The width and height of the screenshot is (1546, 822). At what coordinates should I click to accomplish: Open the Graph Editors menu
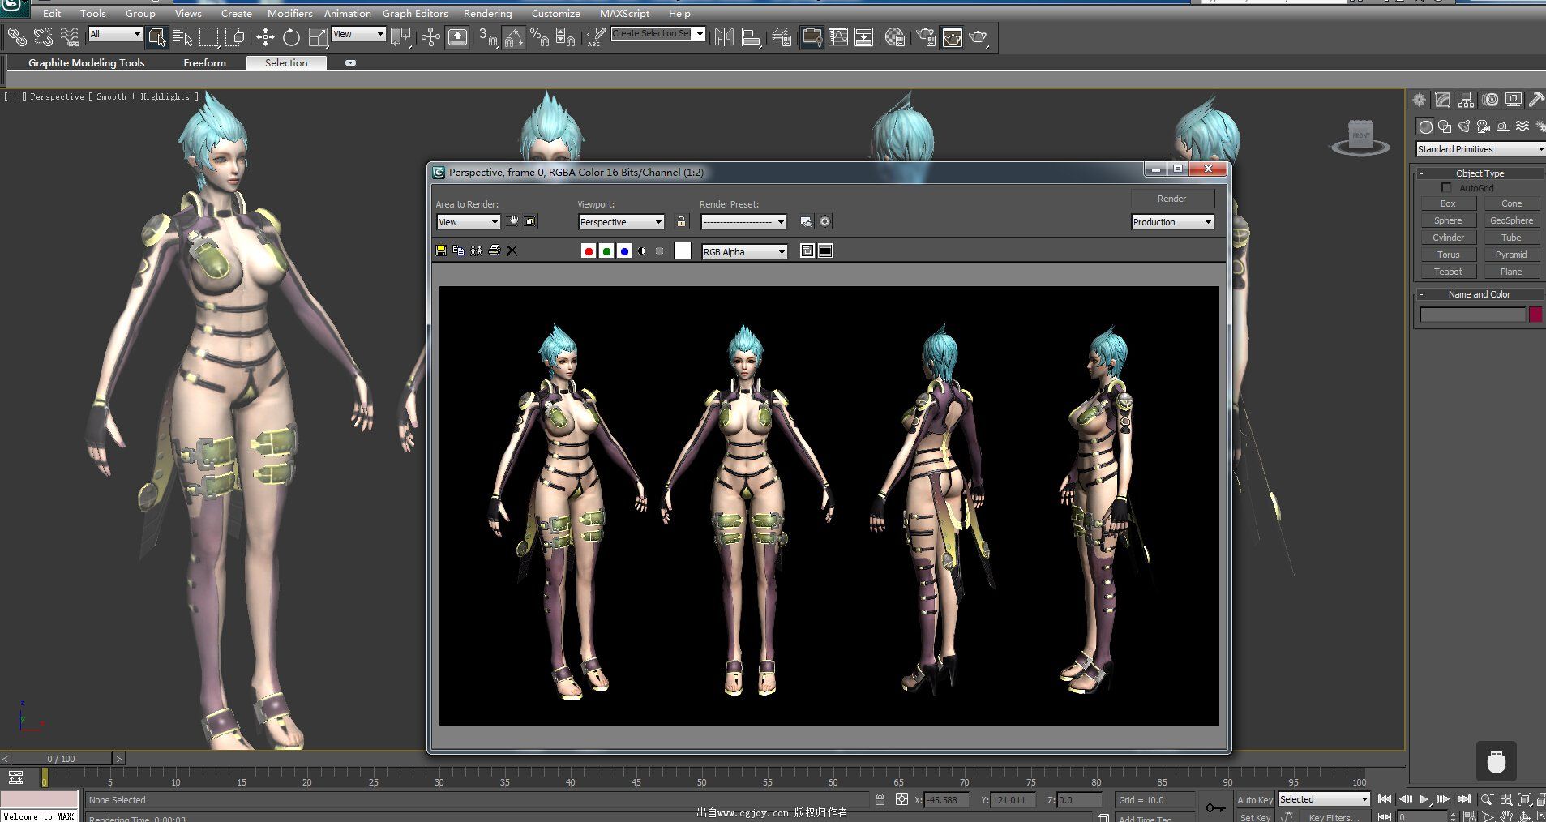pos(415,14)
